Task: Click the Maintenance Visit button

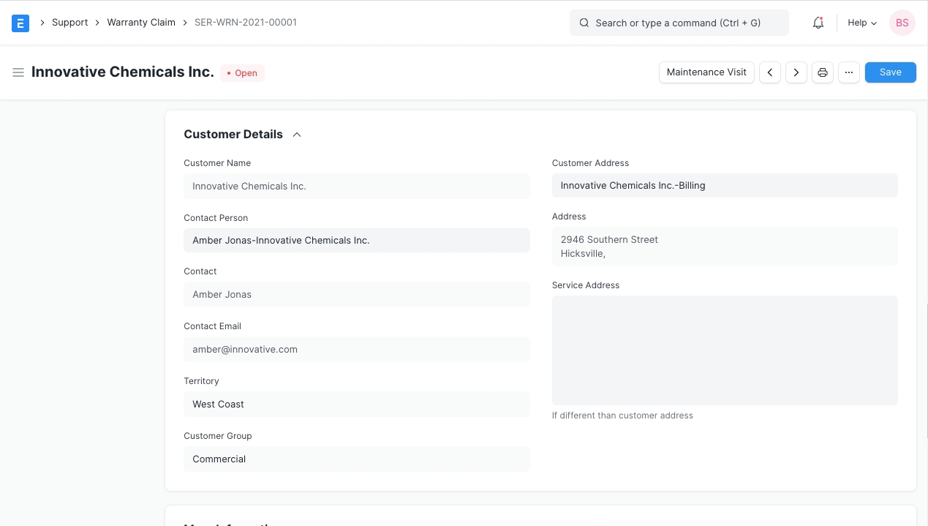Action: (x=706, y=72)
